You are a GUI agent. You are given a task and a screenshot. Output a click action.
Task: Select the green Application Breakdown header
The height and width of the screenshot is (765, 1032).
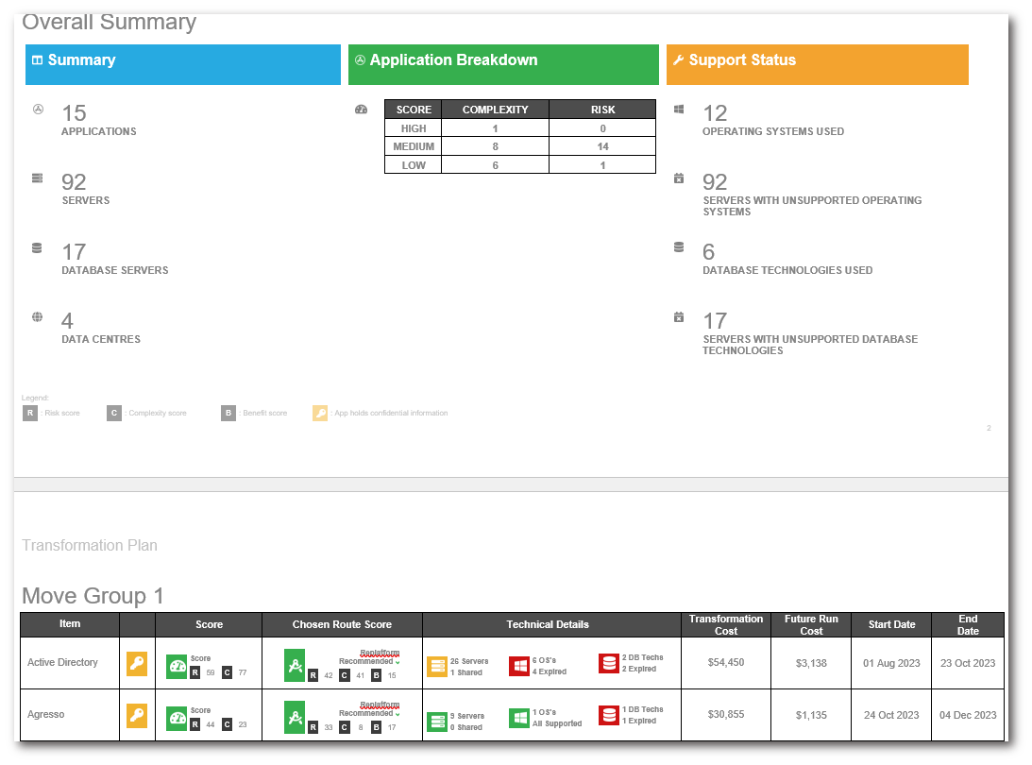pos(502,64)
